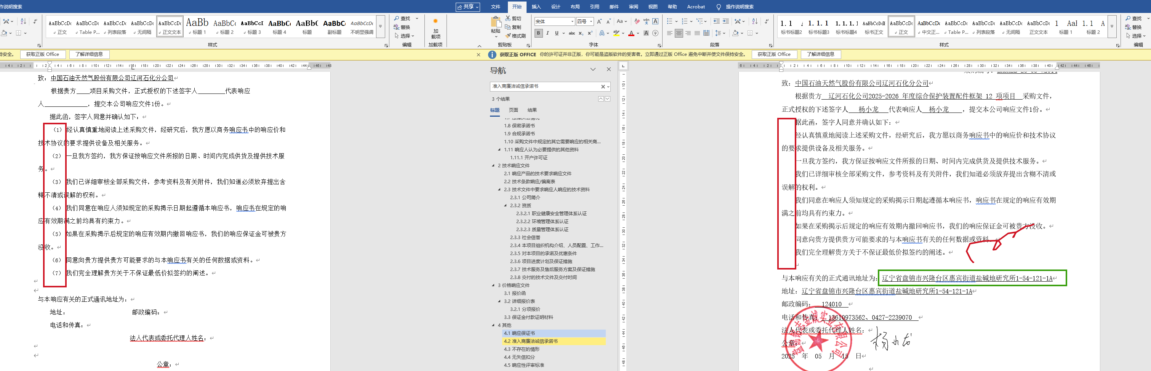The width and height of the screenshot is (1151, 371).
Task: Click 获取正版 Office button in right window
Action: coord(774,54)
